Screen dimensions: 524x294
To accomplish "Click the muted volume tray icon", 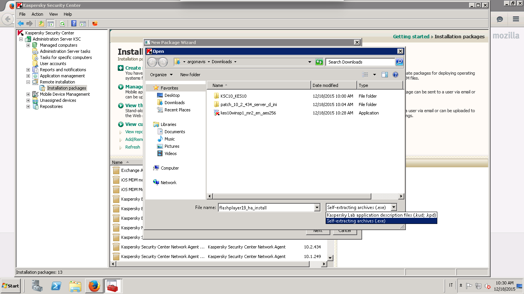I will tap(488, 286).
